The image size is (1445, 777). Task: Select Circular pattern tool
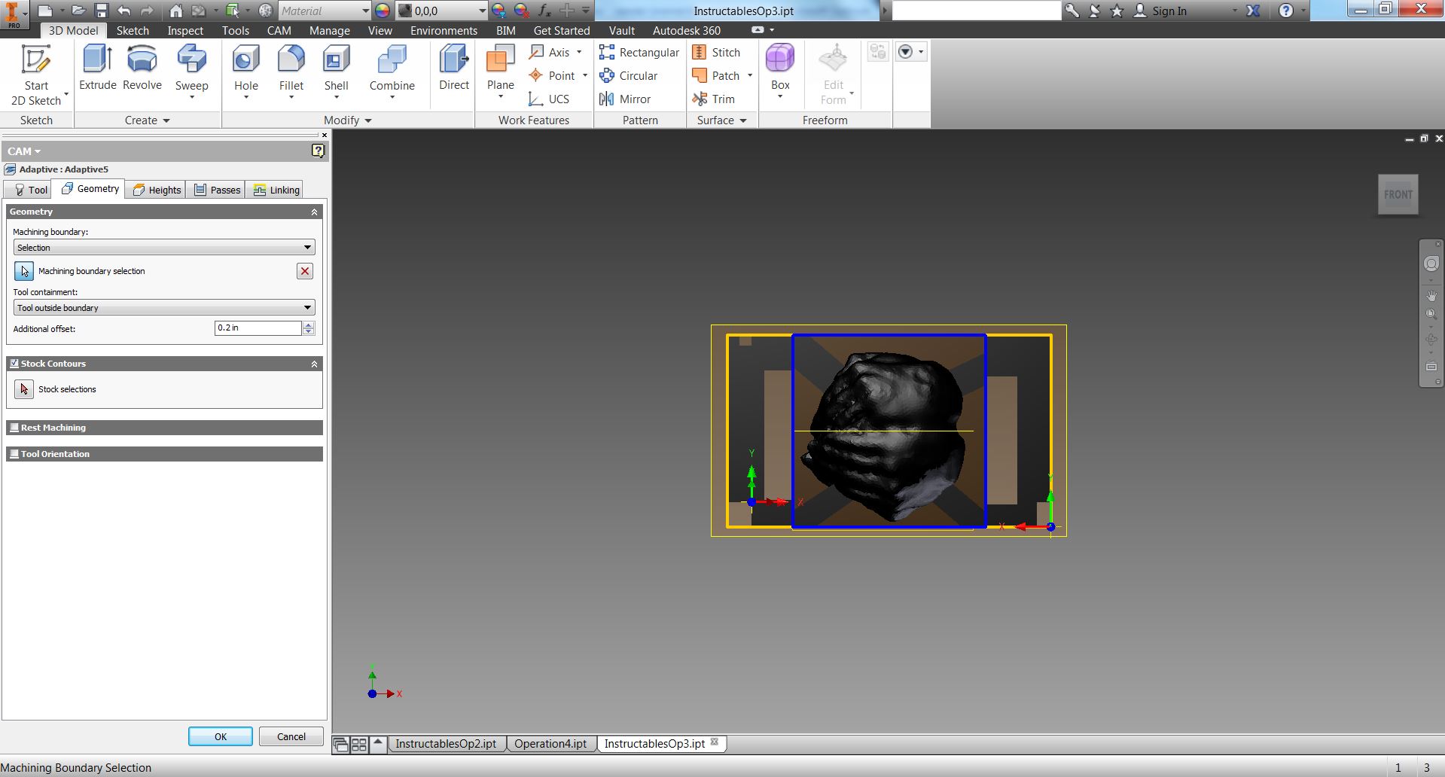629,75
